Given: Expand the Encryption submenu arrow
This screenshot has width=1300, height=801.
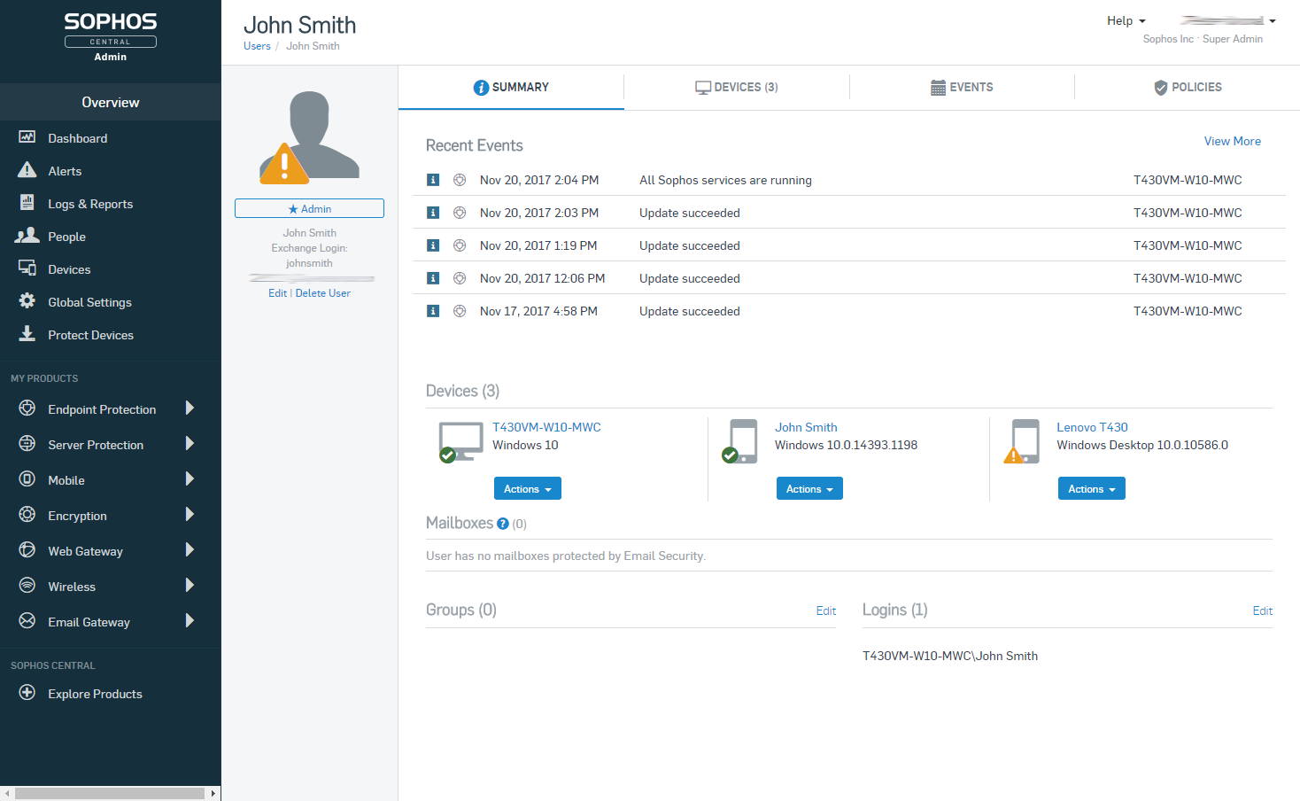Looking at the screenshot, I should [190, 515].
